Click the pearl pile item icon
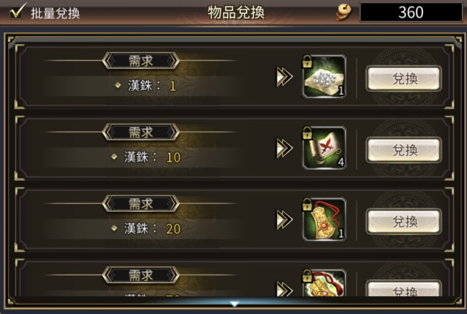 [324, 77]
